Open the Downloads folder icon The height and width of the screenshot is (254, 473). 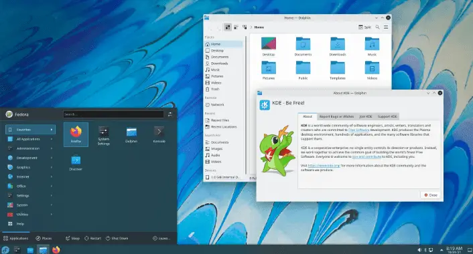coord(338,46)
